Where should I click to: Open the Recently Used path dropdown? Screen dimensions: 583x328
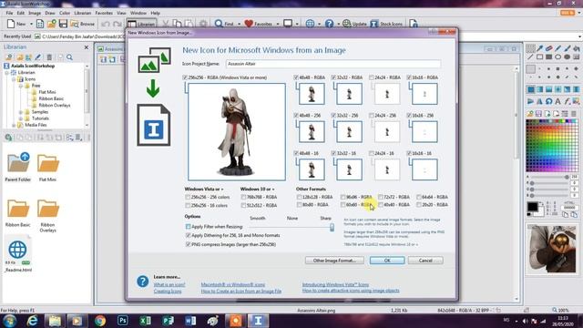point(579,36)
